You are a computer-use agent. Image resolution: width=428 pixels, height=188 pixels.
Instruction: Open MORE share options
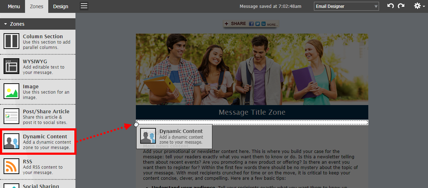tap(272, 25)
